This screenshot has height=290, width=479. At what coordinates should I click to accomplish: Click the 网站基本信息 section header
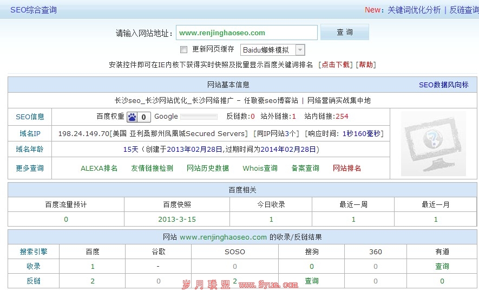228,85
